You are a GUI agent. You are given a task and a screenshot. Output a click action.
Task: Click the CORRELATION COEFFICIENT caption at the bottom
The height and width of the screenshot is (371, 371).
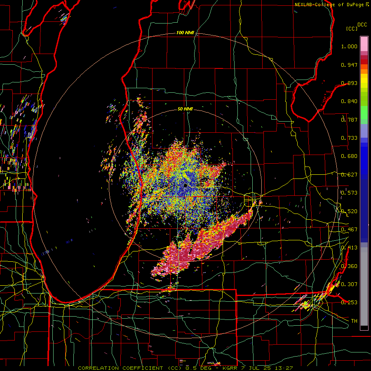pyautogui.click(x=120, y=368)
